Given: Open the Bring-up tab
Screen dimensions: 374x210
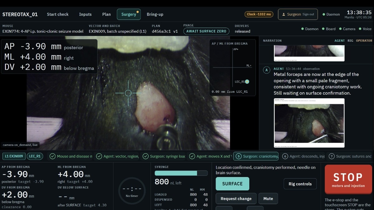Looking at the screenshot, I should pyautogui.click(x=155, y=14).
